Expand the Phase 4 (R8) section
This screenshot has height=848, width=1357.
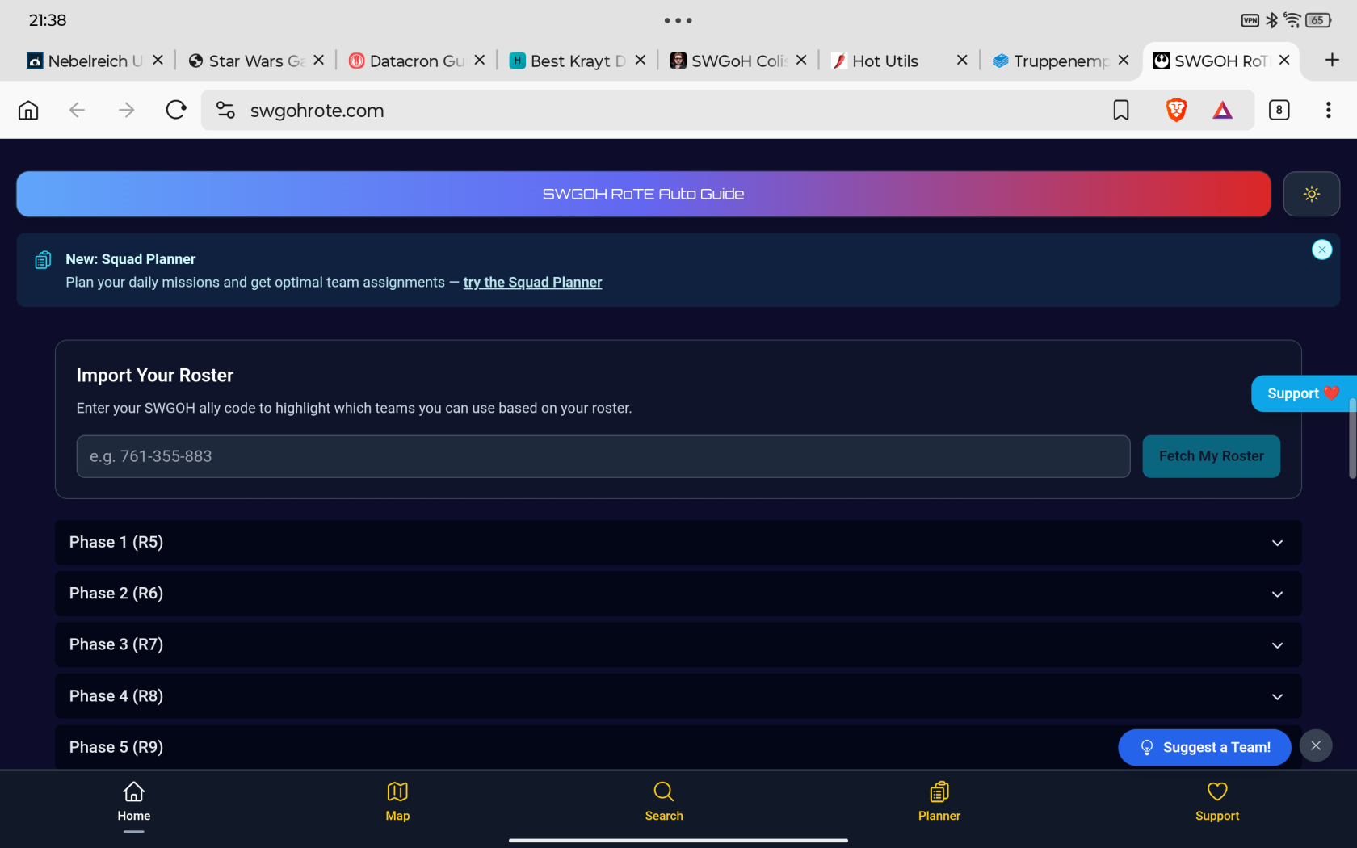point(678,696)
